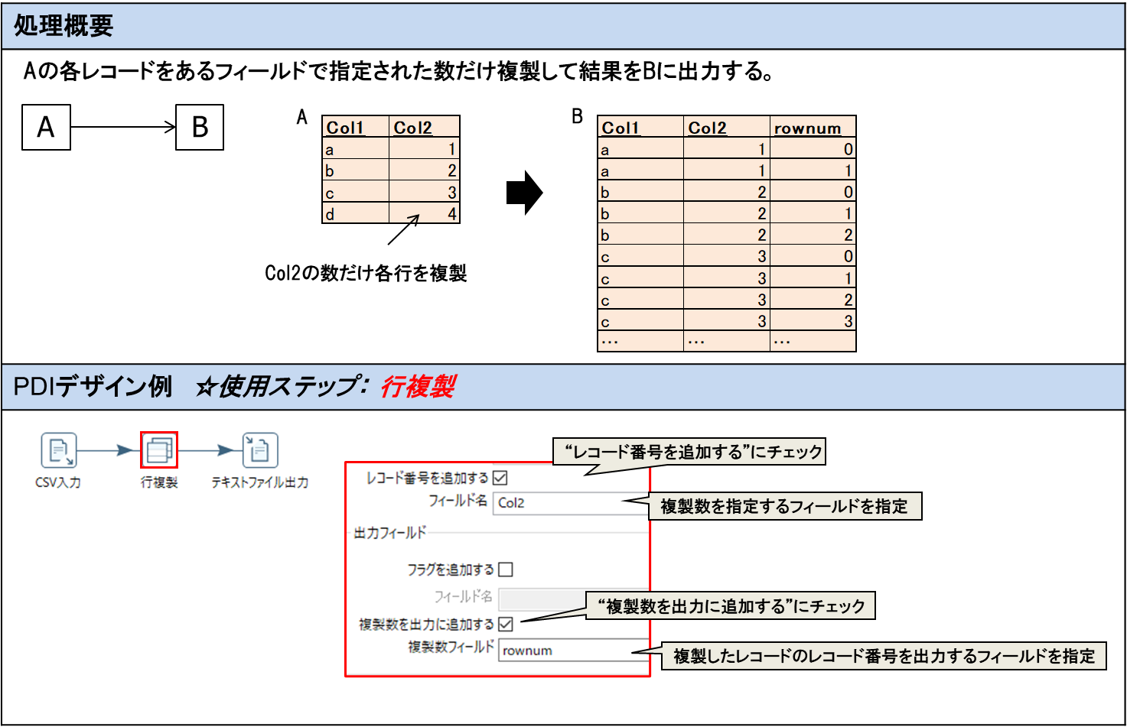Click the disabled フィールド名 input under フラグ
1127x727 pixels.
pos(542,598)
